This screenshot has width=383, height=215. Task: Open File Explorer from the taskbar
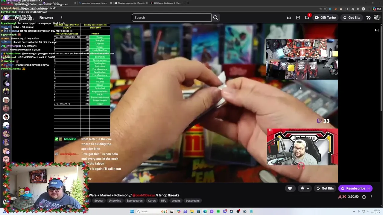pos(192,212)
